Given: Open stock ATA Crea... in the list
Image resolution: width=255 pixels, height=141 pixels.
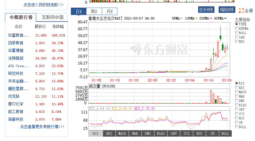Looking at the screenshot, I should coord(18,66).
